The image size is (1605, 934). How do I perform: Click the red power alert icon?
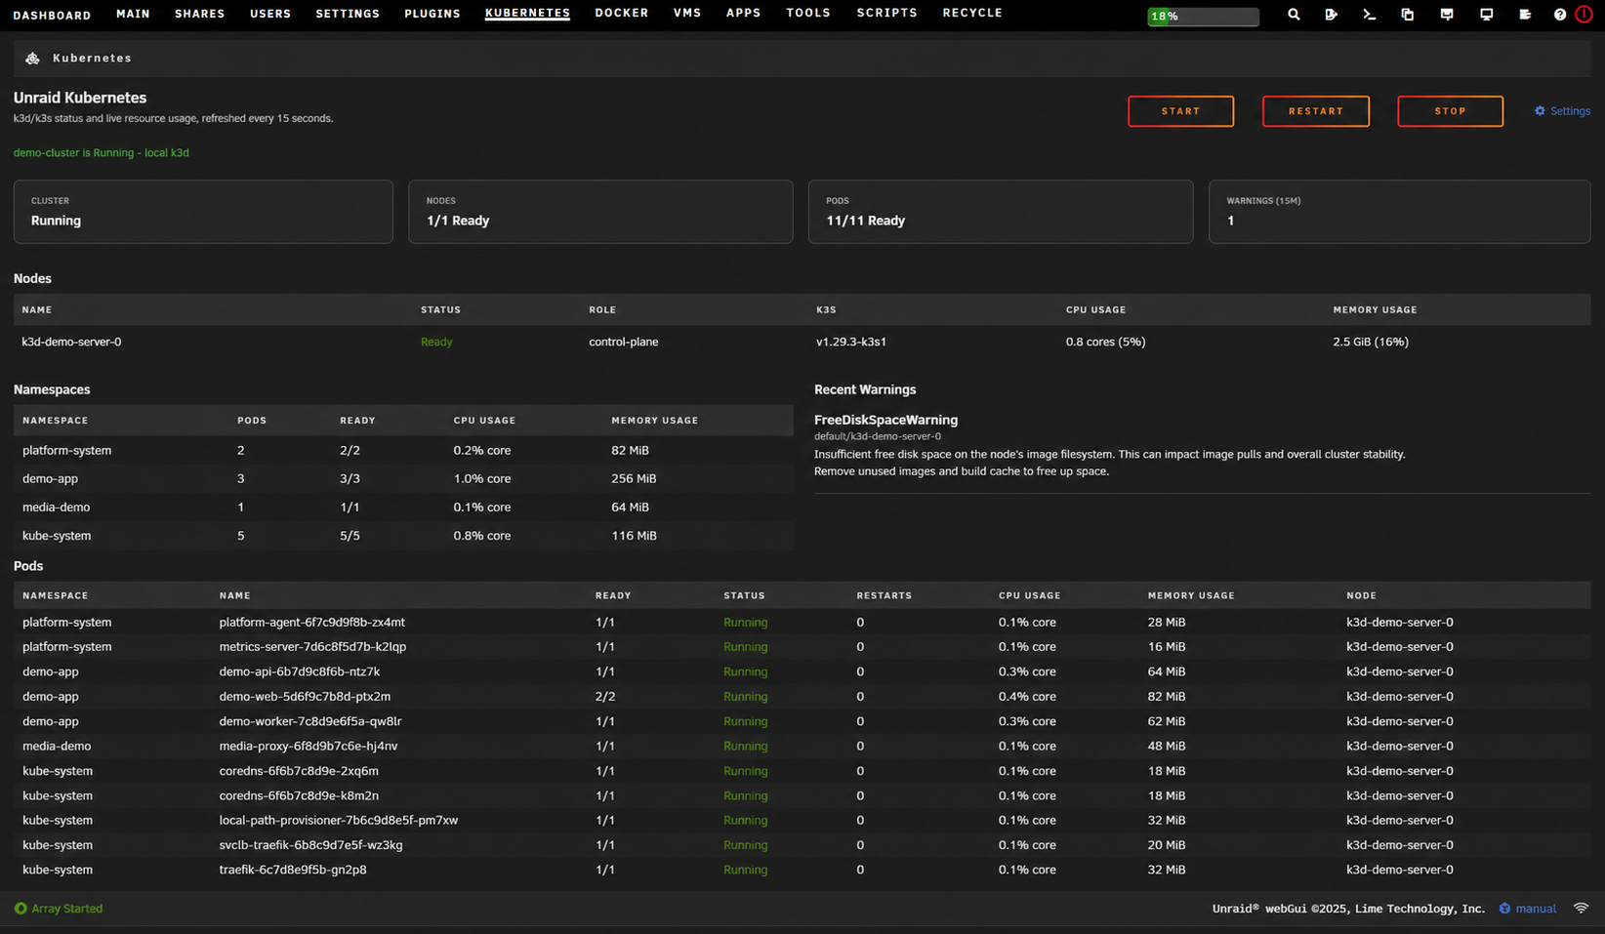coord(1584,15)
